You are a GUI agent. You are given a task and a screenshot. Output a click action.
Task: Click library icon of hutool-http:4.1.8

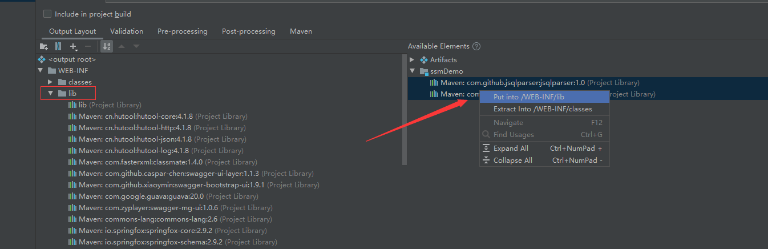(x=72, y=128)
